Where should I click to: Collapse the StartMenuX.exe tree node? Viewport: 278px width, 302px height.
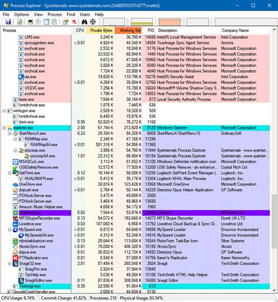[9, 134]
